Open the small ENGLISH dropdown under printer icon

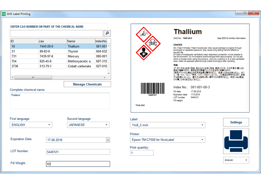(236, 160)
